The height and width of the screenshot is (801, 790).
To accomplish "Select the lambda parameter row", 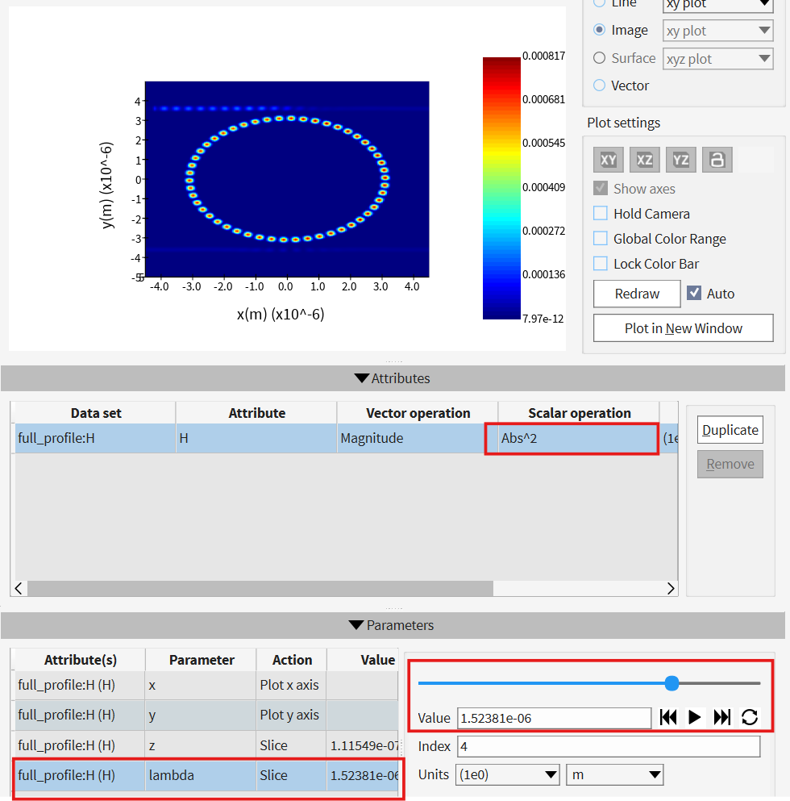I will point(206,775).
